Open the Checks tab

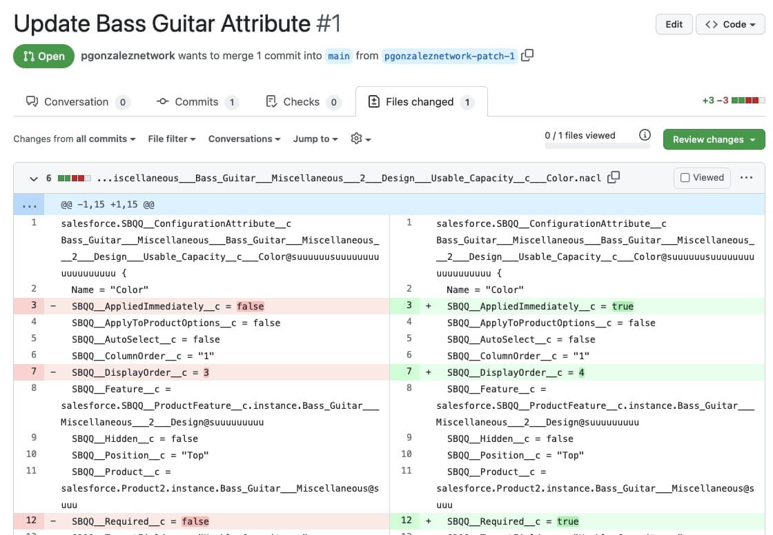pyautogui.click(x=302, y=102)
